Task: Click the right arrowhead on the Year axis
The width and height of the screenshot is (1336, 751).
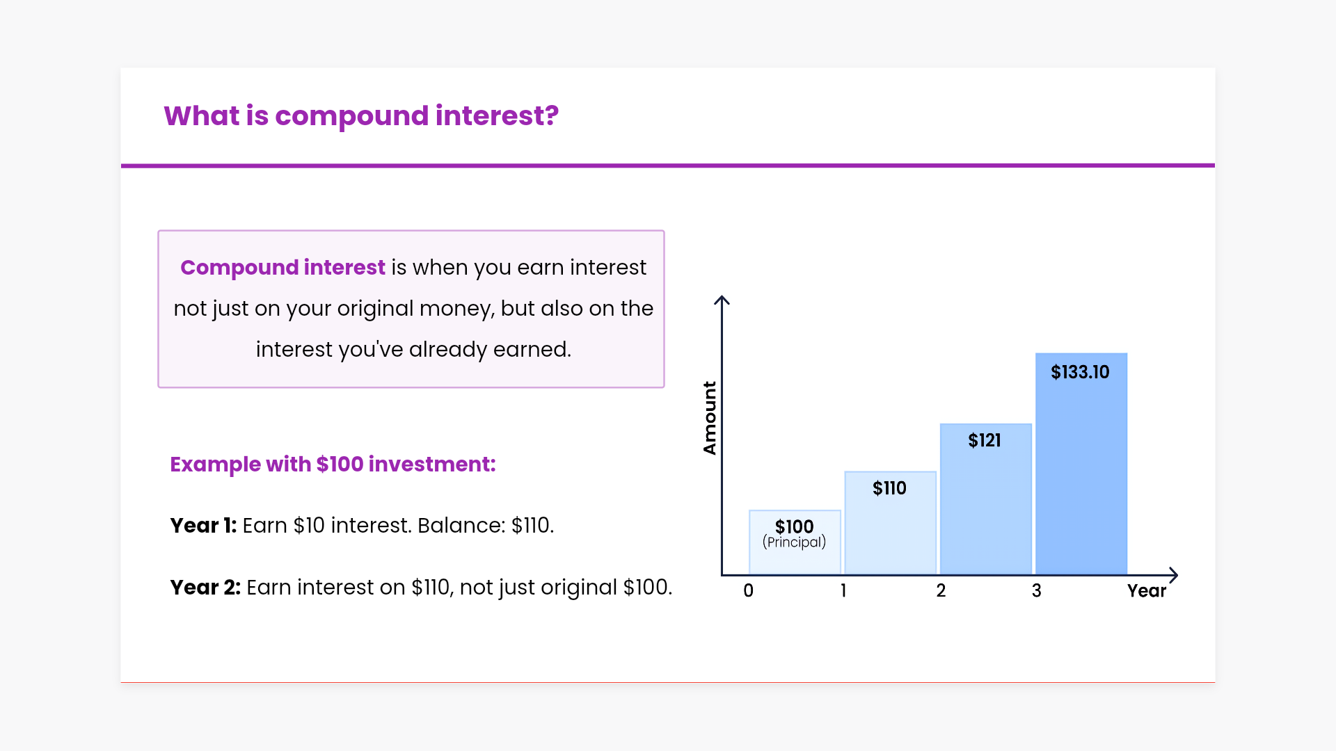Action: click(x=1173, y=575)
